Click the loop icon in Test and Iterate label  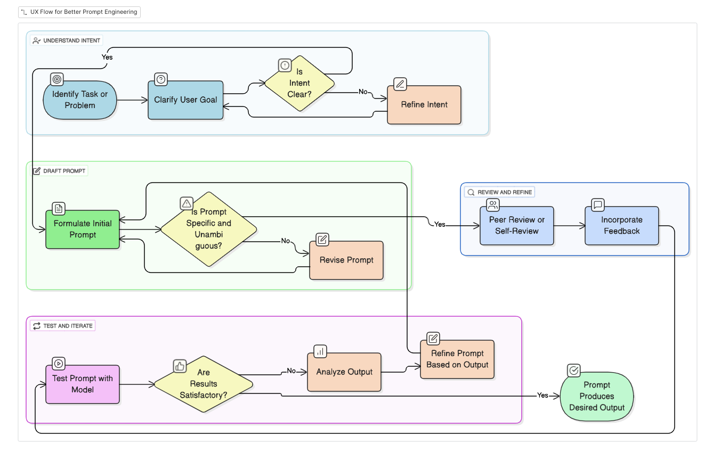[37, 325]
